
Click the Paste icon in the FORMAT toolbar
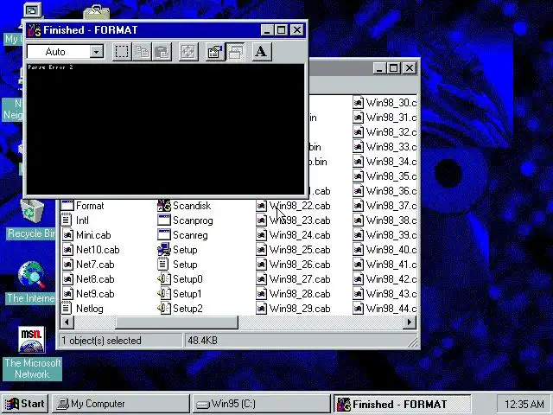[162, 52]
